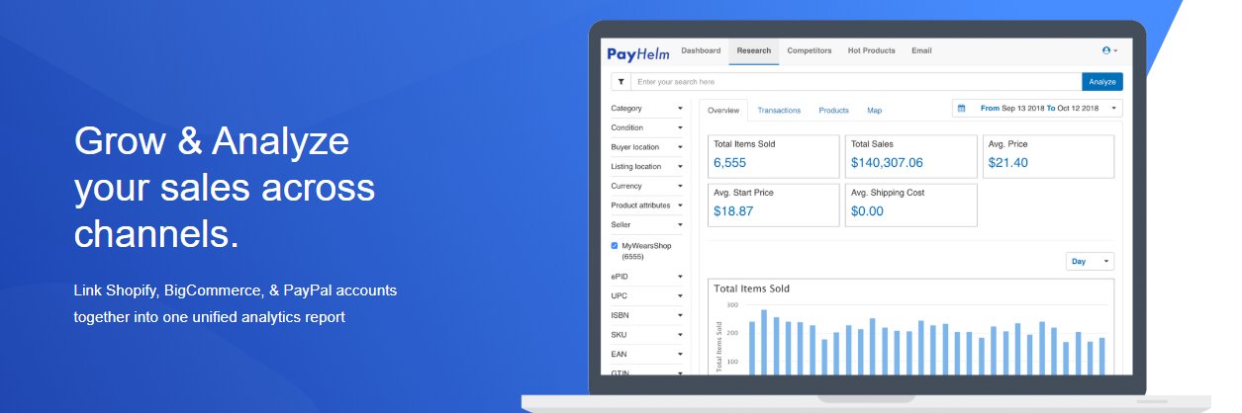Click the 'Grow & Analyze' headline text
The height and width of the screenshot is (413, 1242).
tap(212, 141)
